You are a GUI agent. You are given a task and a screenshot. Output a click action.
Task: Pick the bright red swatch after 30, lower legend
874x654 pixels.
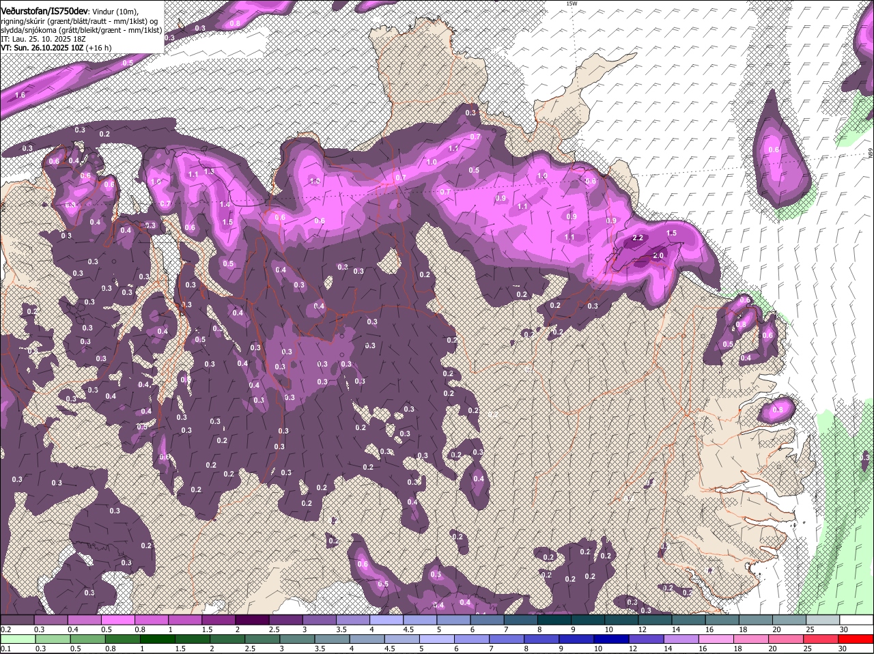click(x=857, y=639)
